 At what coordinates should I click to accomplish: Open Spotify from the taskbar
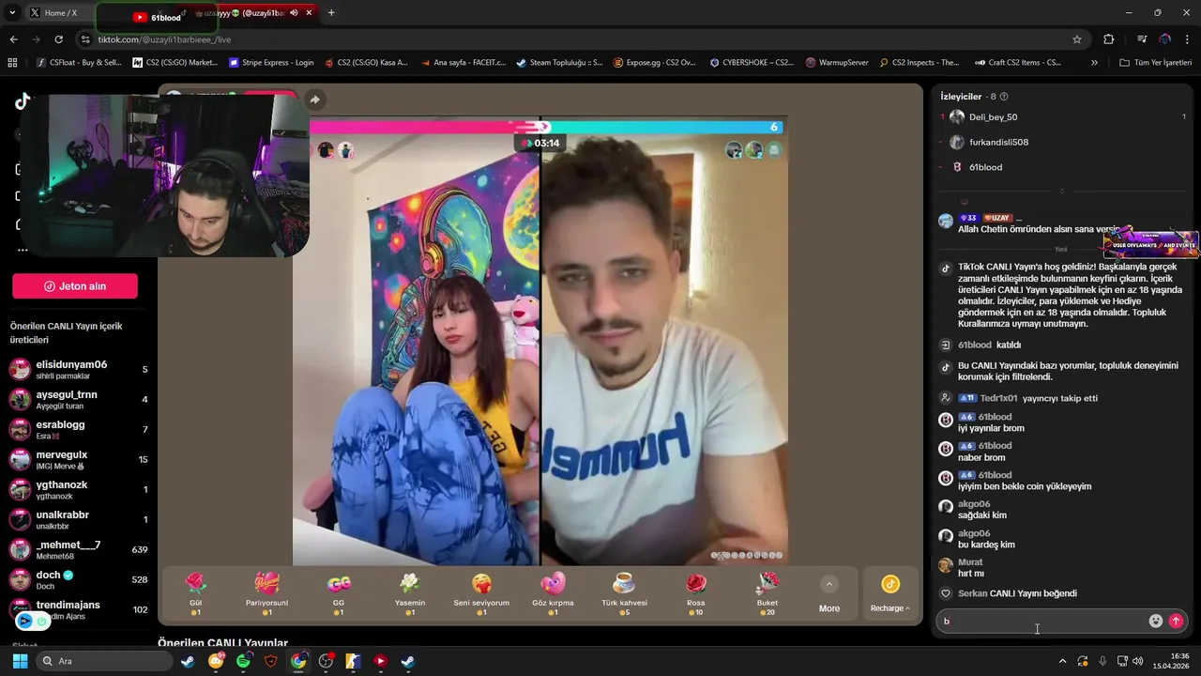244,661
